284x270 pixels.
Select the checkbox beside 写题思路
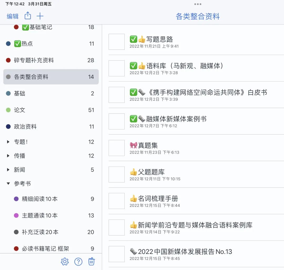[x=116, y=42]
